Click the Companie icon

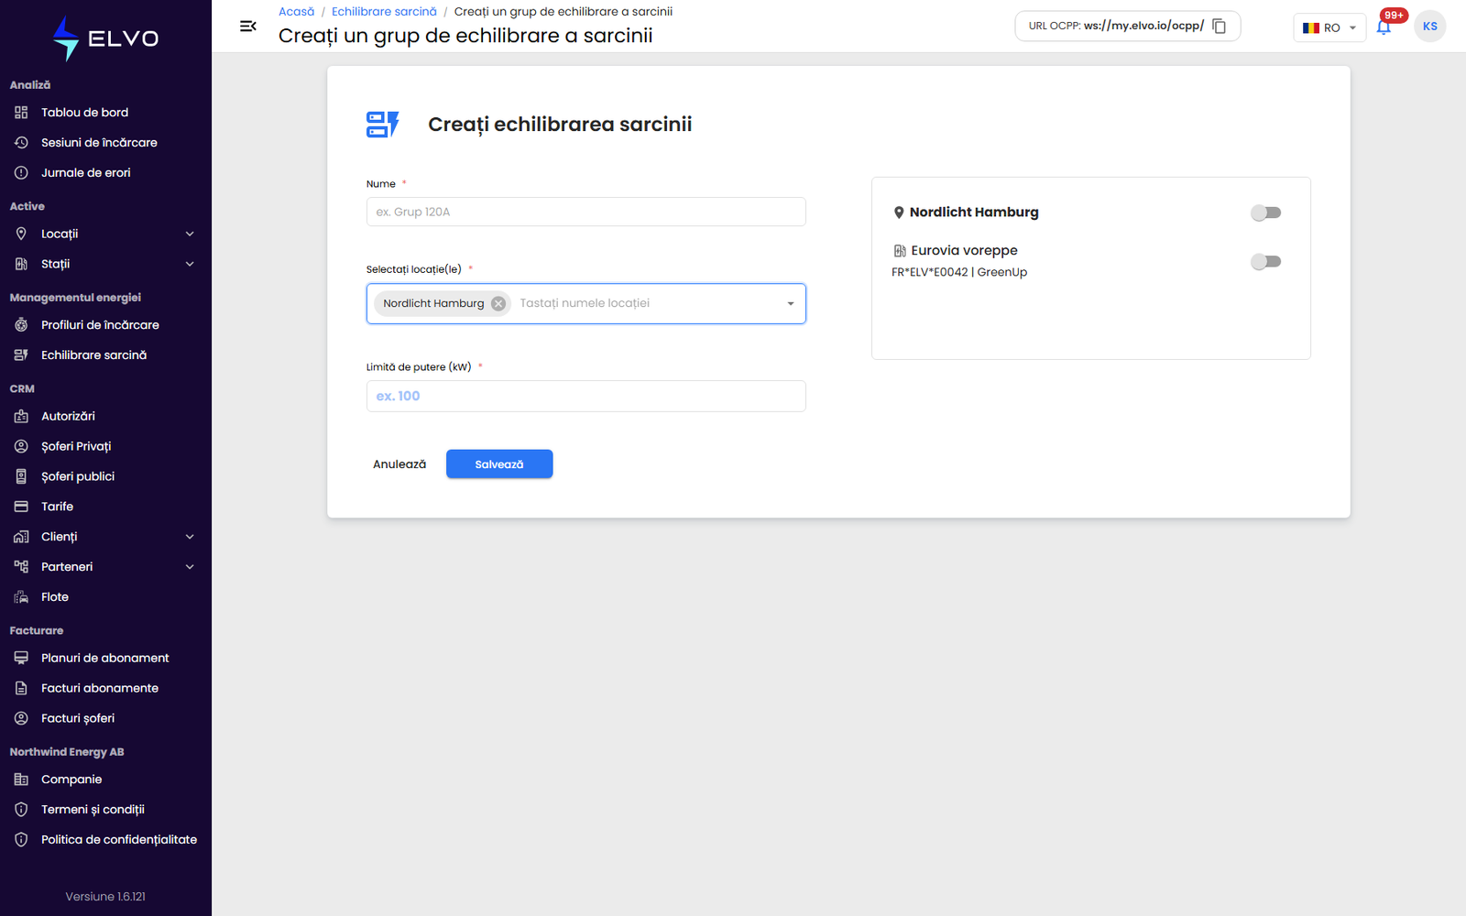point(21,780)
